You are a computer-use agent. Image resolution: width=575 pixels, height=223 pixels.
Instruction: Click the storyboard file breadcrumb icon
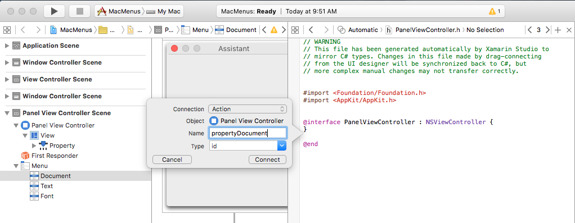pos(130,30)
